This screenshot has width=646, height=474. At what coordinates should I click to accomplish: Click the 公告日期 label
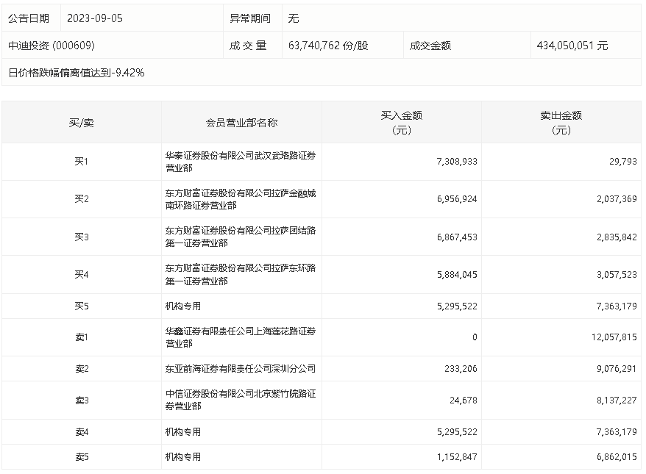29,18
